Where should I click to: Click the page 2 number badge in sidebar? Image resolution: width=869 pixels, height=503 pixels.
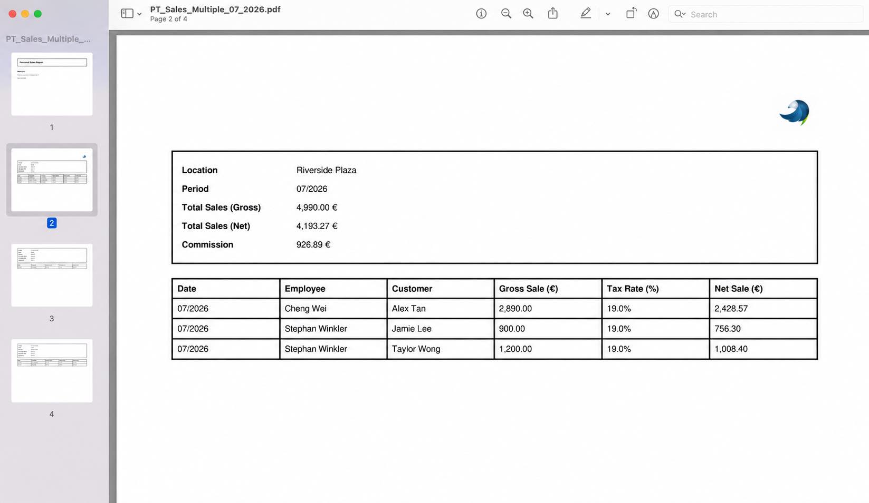pyautogui.click(x=52, y=223)
